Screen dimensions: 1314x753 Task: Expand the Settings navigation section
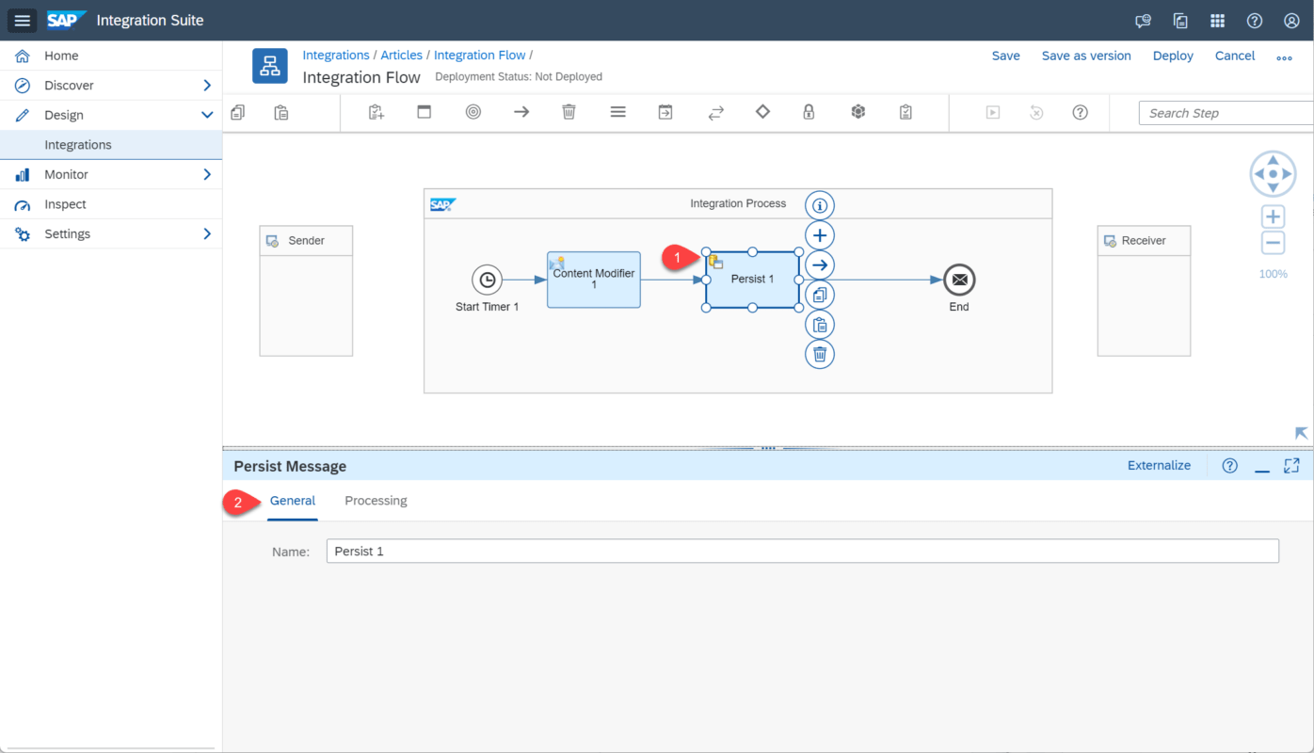click(x=207, y=233)
